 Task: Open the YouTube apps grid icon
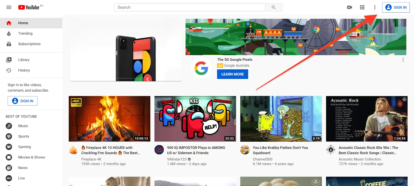click(x=362, y=7)
